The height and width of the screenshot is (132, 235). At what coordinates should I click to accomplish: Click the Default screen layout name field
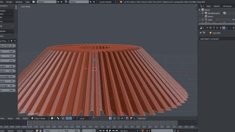[47, 2]
